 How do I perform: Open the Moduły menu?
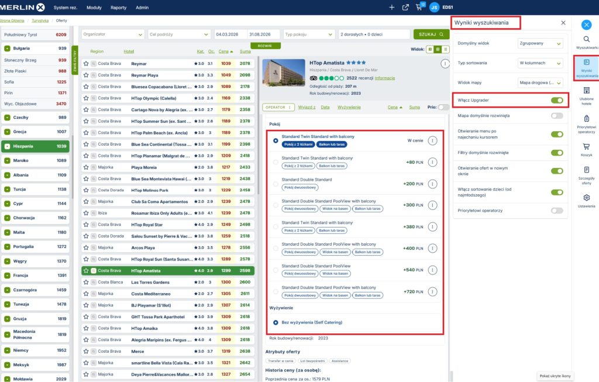(x=93, y=8)
